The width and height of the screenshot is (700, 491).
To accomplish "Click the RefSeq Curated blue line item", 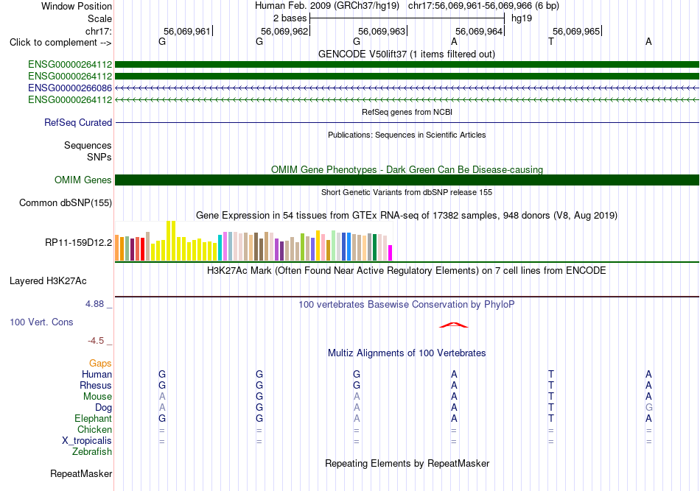I will tap(407, 122).
